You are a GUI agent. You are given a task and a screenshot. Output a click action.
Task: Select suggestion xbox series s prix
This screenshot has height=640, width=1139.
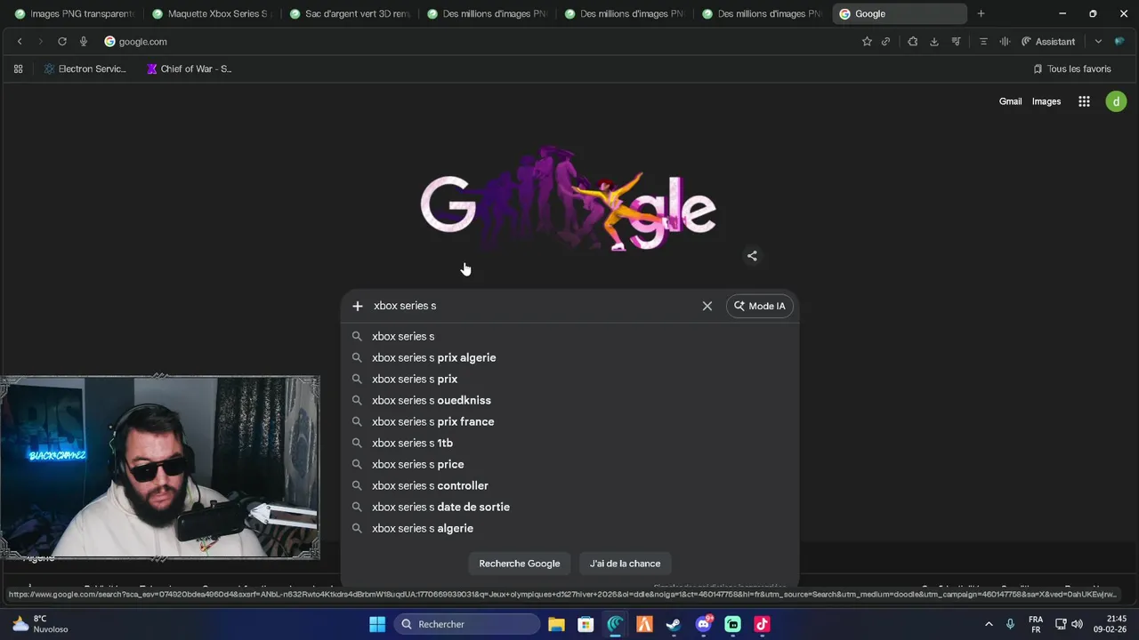(569, 379)
